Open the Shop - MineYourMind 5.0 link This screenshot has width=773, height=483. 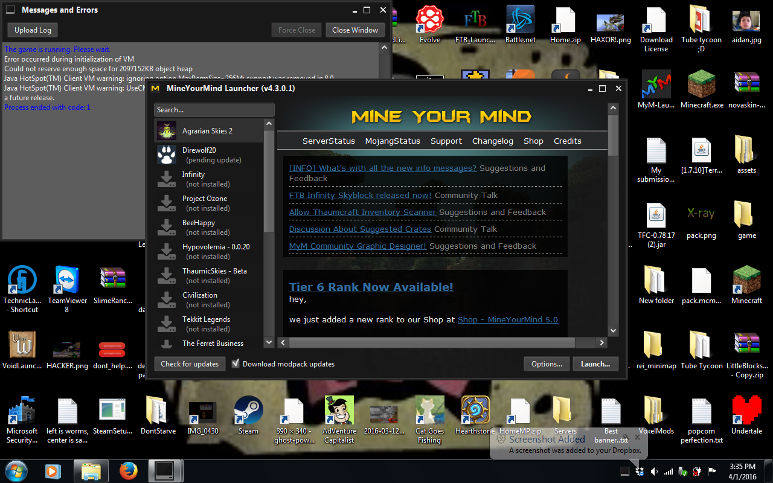click(508, 319)
